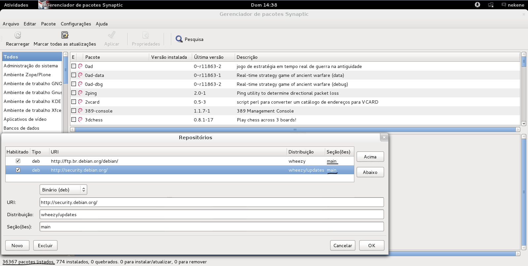The height and width of the screenshot is (266, 528).
Task: Click the Acima button
Action: pyautogui.click(x=370, y=157)
